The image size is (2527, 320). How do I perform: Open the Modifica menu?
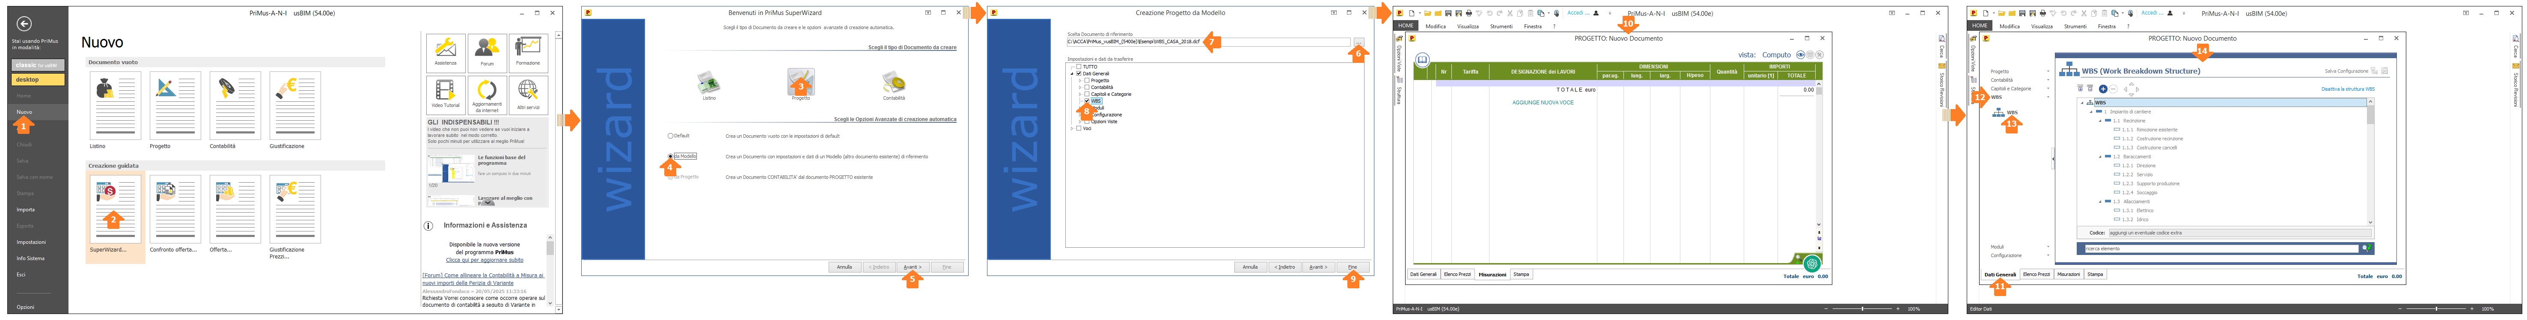pos(1436,27)
